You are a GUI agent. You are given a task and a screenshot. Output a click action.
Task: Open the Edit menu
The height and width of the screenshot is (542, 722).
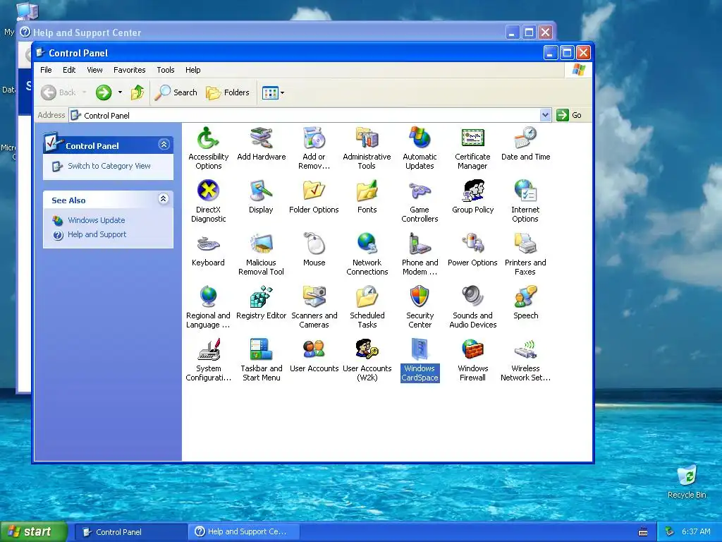point(69,70)
